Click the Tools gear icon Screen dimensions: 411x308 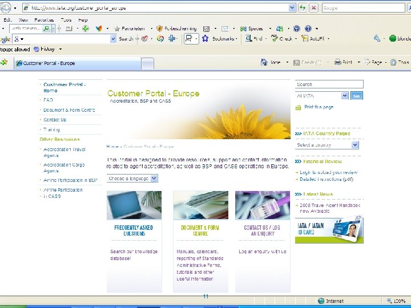[x=393, y=62]
